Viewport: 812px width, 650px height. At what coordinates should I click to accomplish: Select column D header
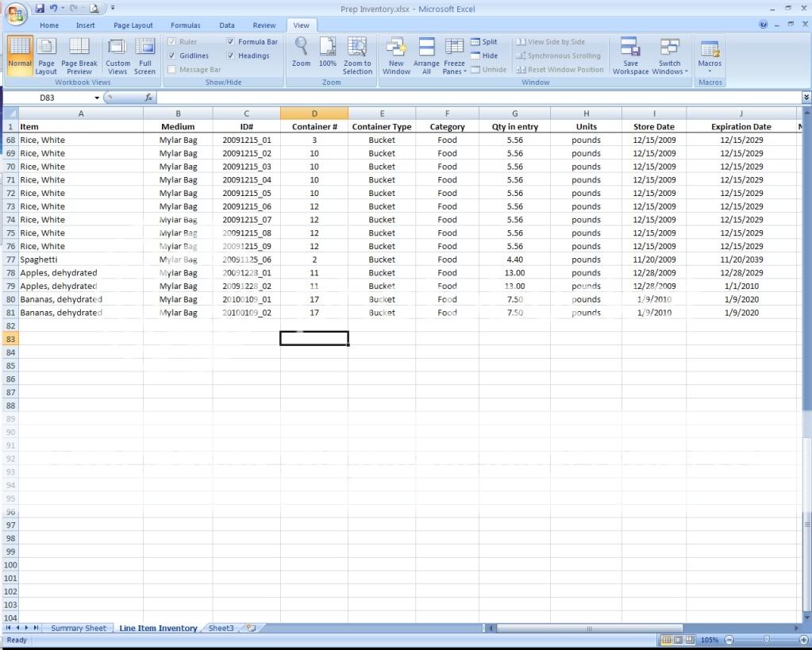point(314,113)
